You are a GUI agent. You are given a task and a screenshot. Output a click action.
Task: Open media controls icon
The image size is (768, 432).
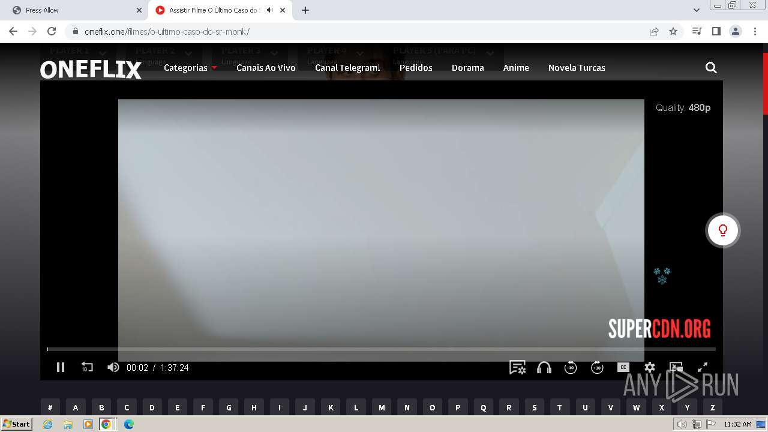(x=697, y=31)
